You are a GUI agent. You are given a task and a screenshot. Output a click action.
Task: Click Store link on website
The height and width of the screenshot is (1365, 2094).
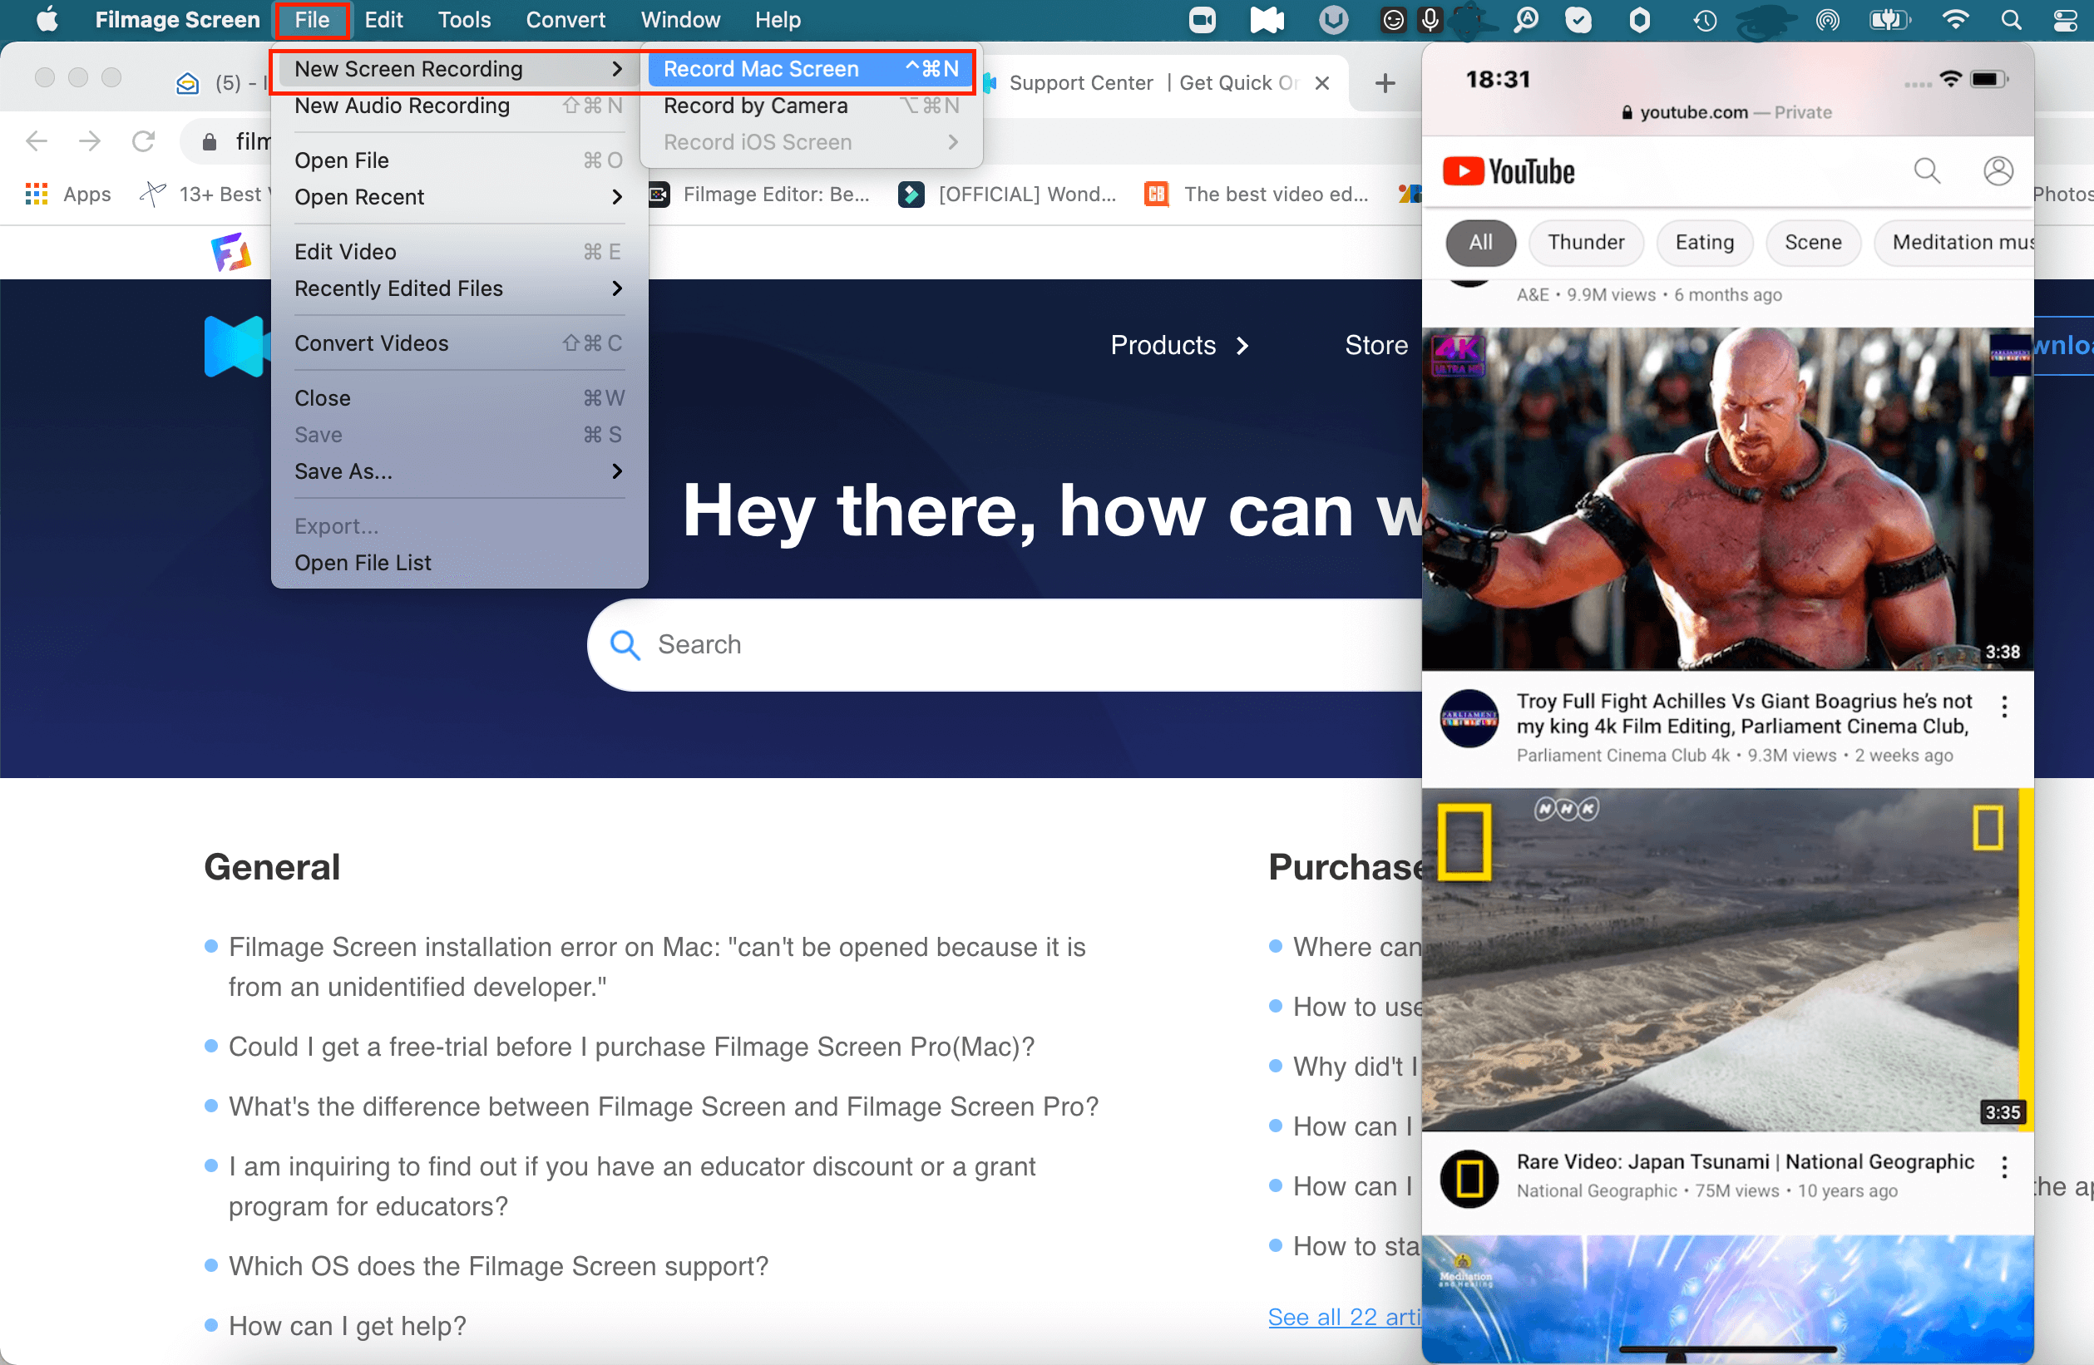coord(1375,346)
